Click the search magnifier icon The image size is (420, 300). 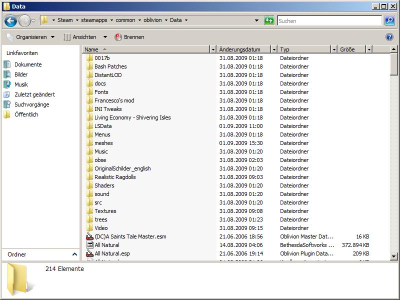389,20
